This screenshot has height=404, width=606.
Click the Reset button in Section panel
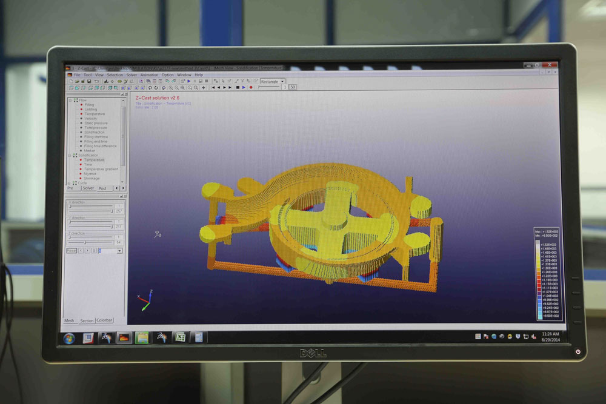(x=72, y=250)
